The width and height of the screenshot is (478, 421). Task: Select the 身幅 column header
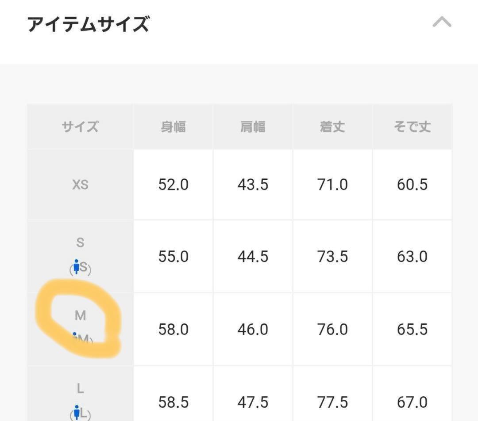173,127
